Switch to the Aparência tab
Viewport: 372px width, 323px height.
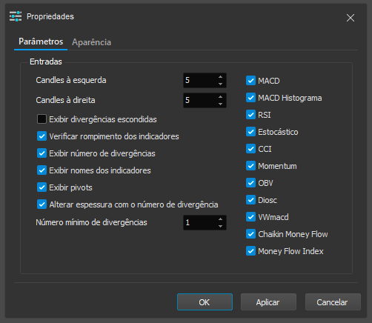coord(91,42)
